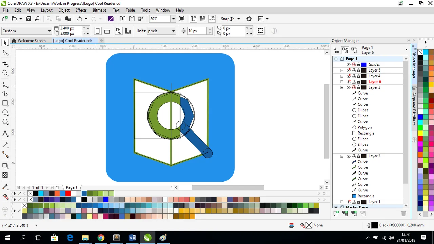Click the blue Guides color swatch
The image size is (434, 244).
pos(364,64)
